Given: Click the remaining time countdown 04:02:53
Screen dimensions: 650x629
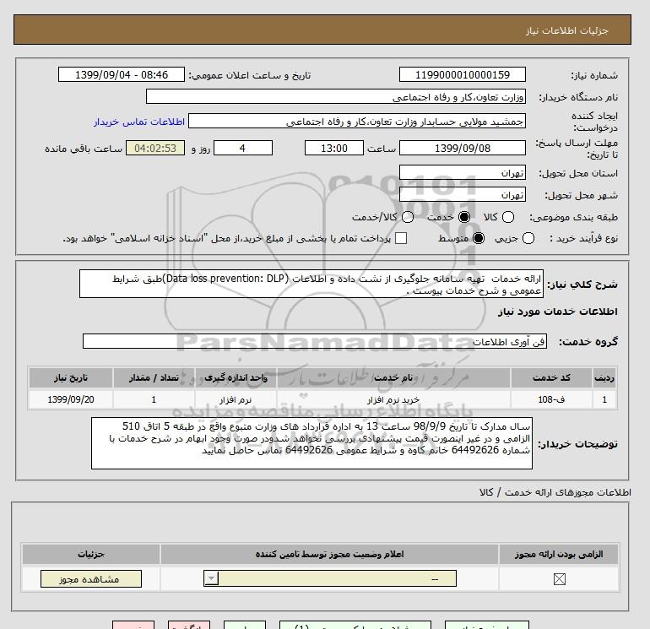Looking at the screenshot, I should point(155,148).
